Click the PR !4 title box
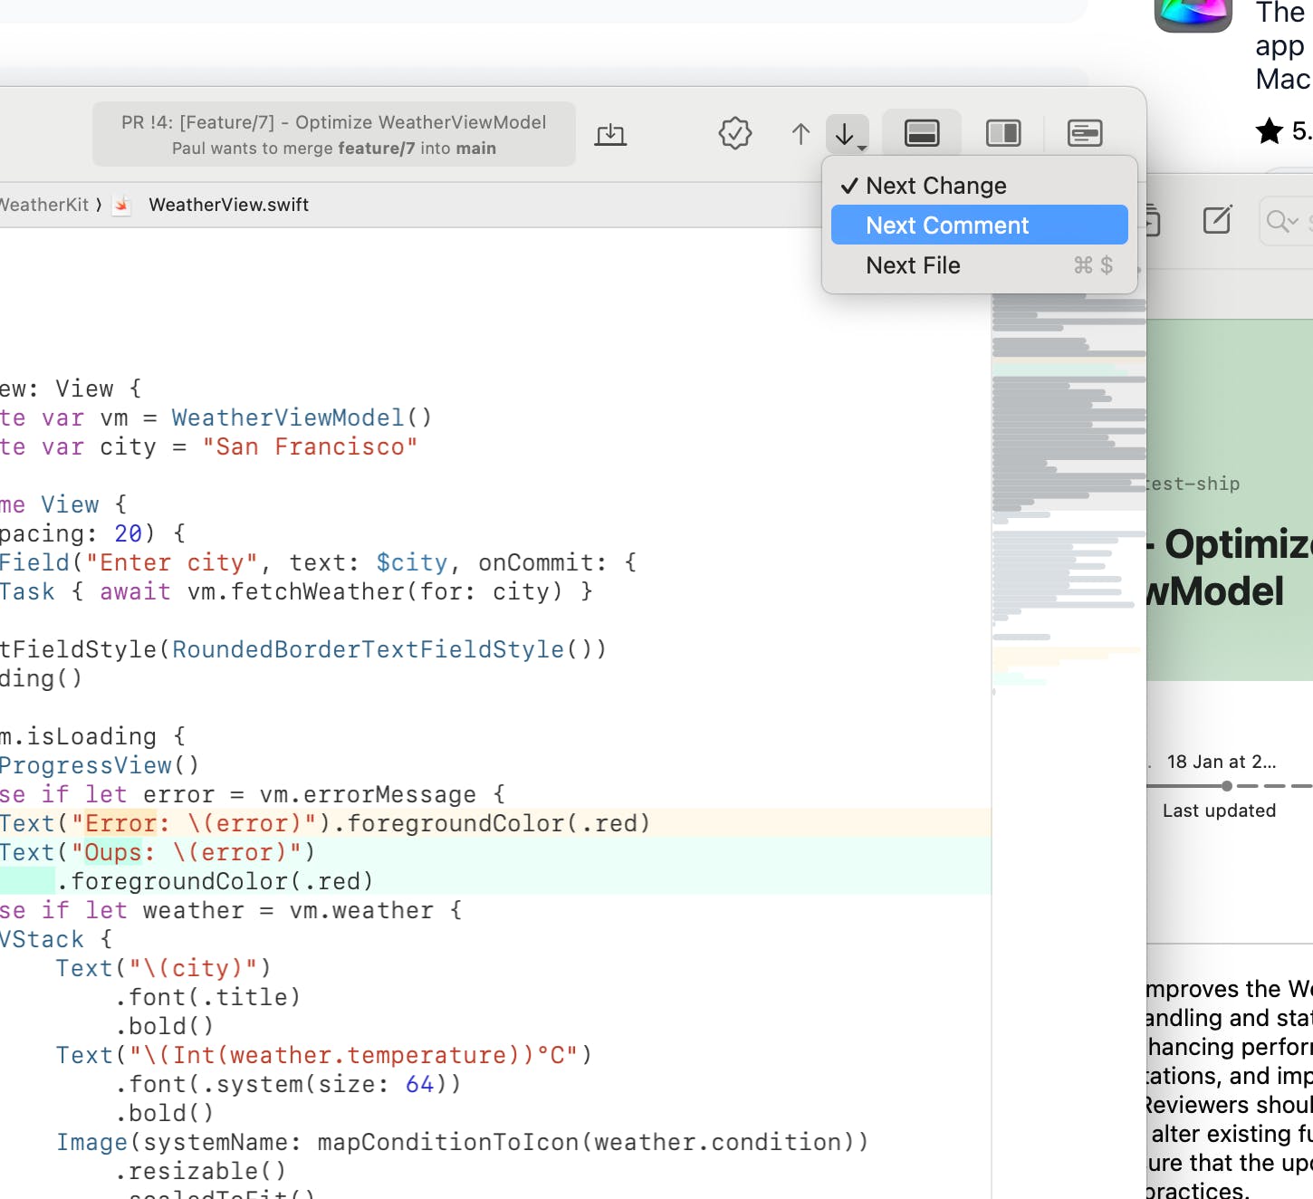Viewport: 1313px width, 1199px height. click(x=334, y=134)
